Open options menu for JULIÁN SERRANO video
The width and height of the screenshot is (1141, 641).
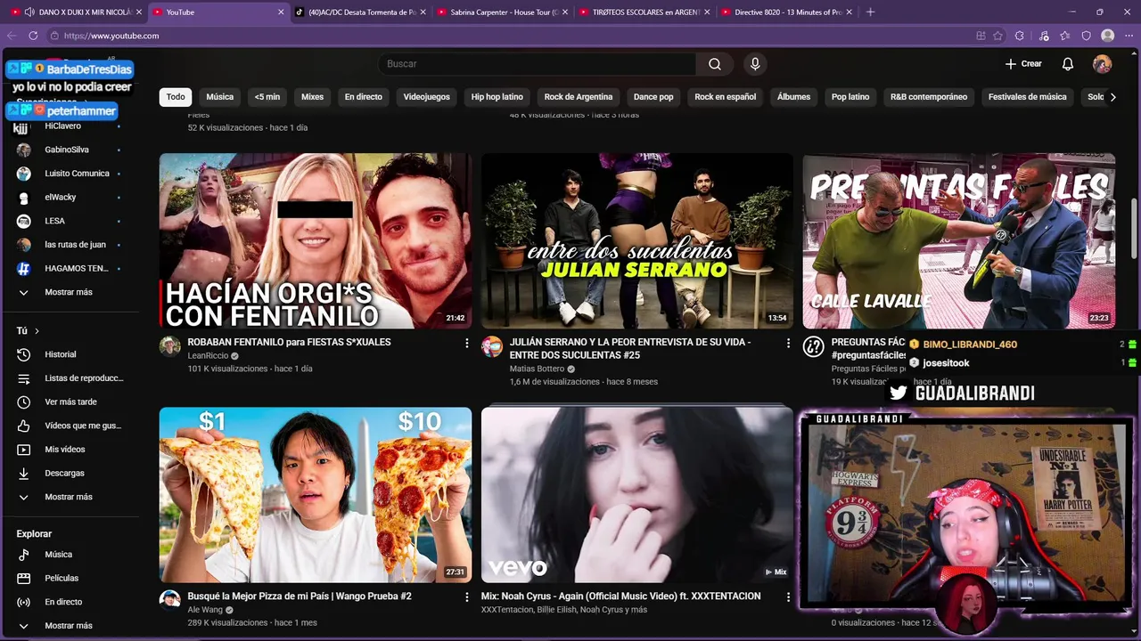click(788, 343)
